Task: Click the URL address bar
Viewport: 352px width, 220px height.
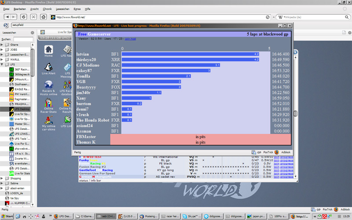Action: 160,17
